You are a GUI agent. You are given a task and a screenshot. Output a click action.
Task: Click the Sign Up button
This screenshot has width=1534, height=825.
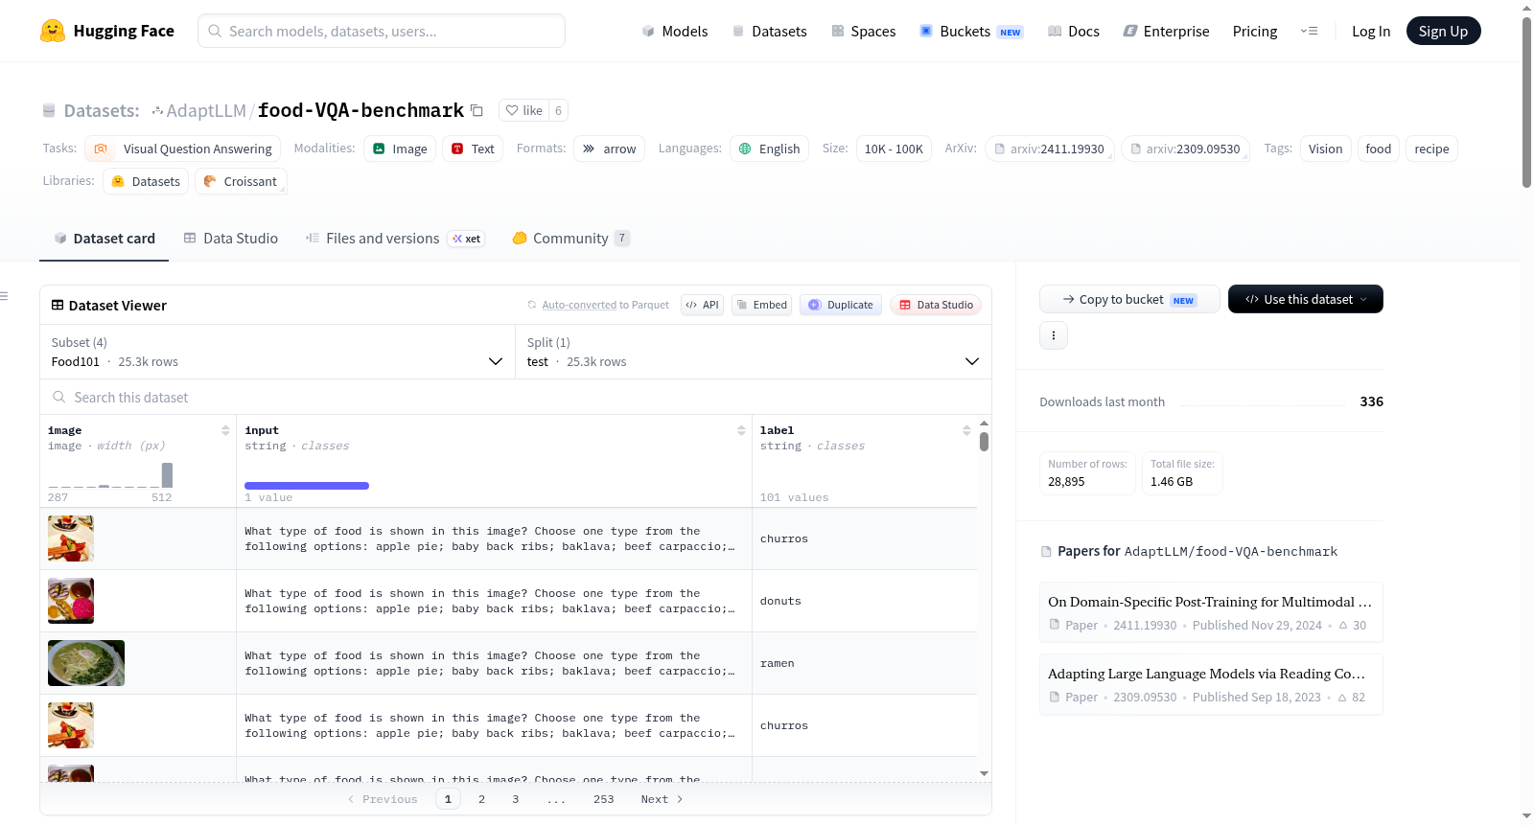[1443, 31]
